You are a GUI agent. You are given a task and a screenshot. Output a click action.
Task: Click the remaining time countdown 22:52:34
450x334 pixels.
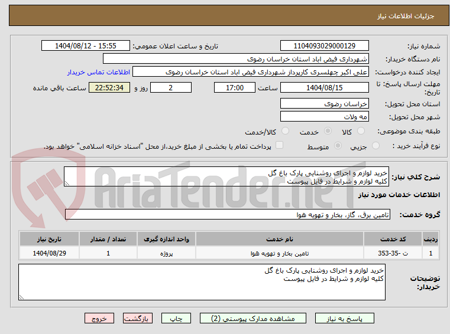pos(109,87)
